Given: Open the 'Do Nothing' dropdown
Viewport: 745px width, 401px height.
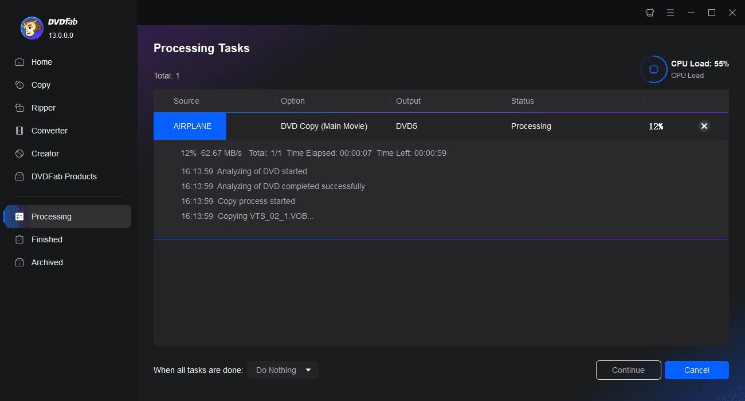Looking at the screenshot, I should click(283, 370).
